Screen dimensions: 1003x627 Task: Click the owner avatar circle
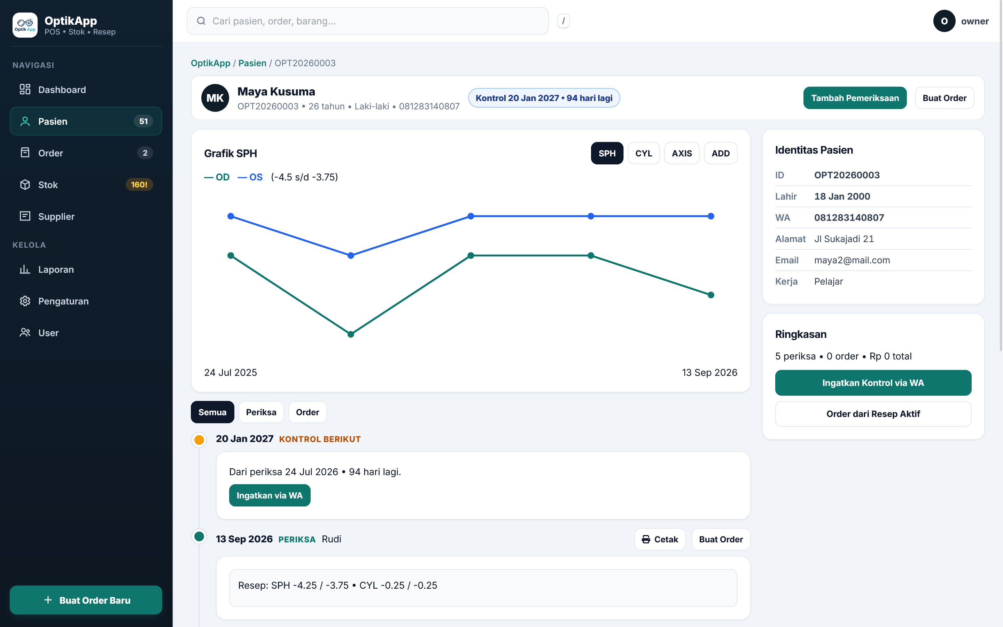[944, 21]
